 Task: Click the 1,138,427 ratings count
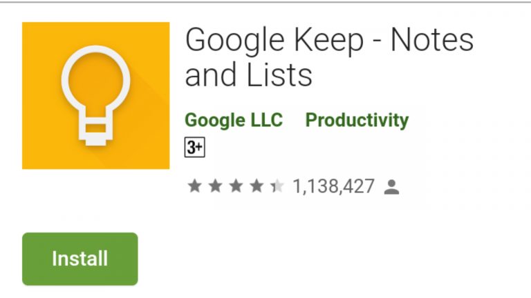[333, 186]
